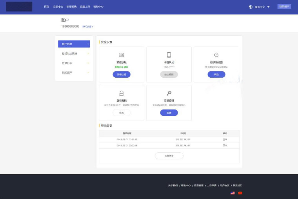Click 联系我们 in the footer

tap(237, 185)
